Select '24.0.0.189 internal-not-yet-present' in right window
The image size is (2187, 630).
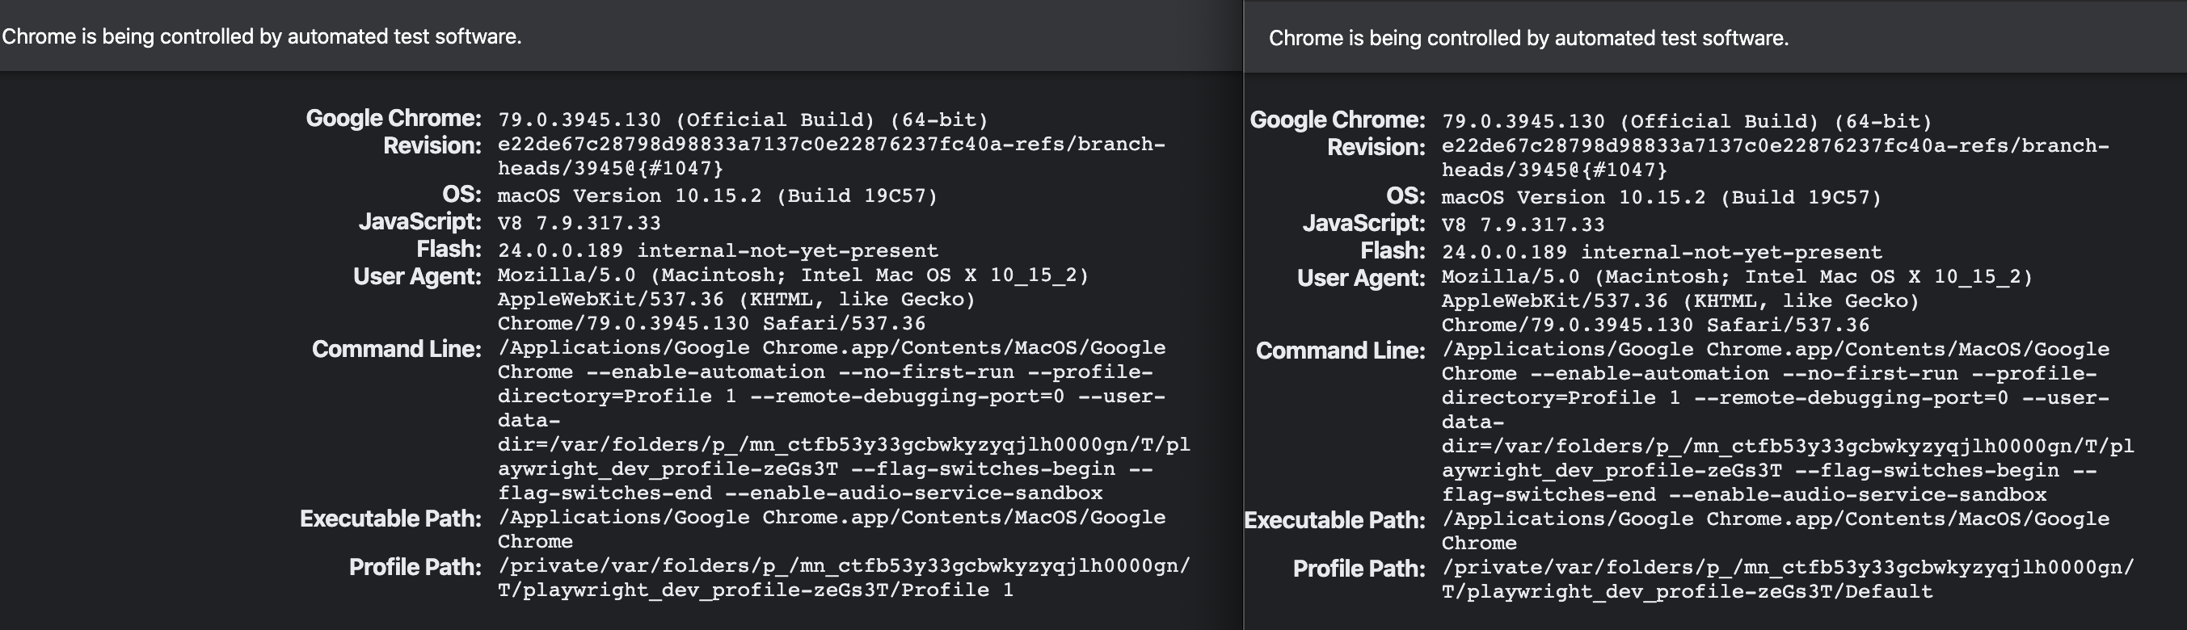1662,253
